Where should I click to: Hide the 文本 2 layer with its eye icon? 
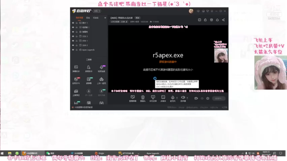pos(73,45)
